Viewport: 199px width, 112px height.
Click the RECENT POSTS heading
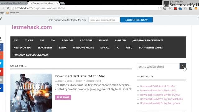[145, 77]
